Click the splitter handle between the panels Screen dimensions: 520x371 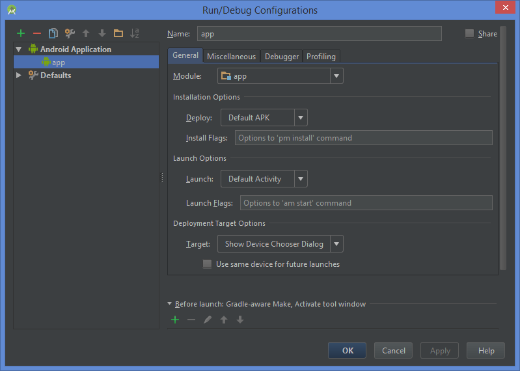[x=161, y=178]
